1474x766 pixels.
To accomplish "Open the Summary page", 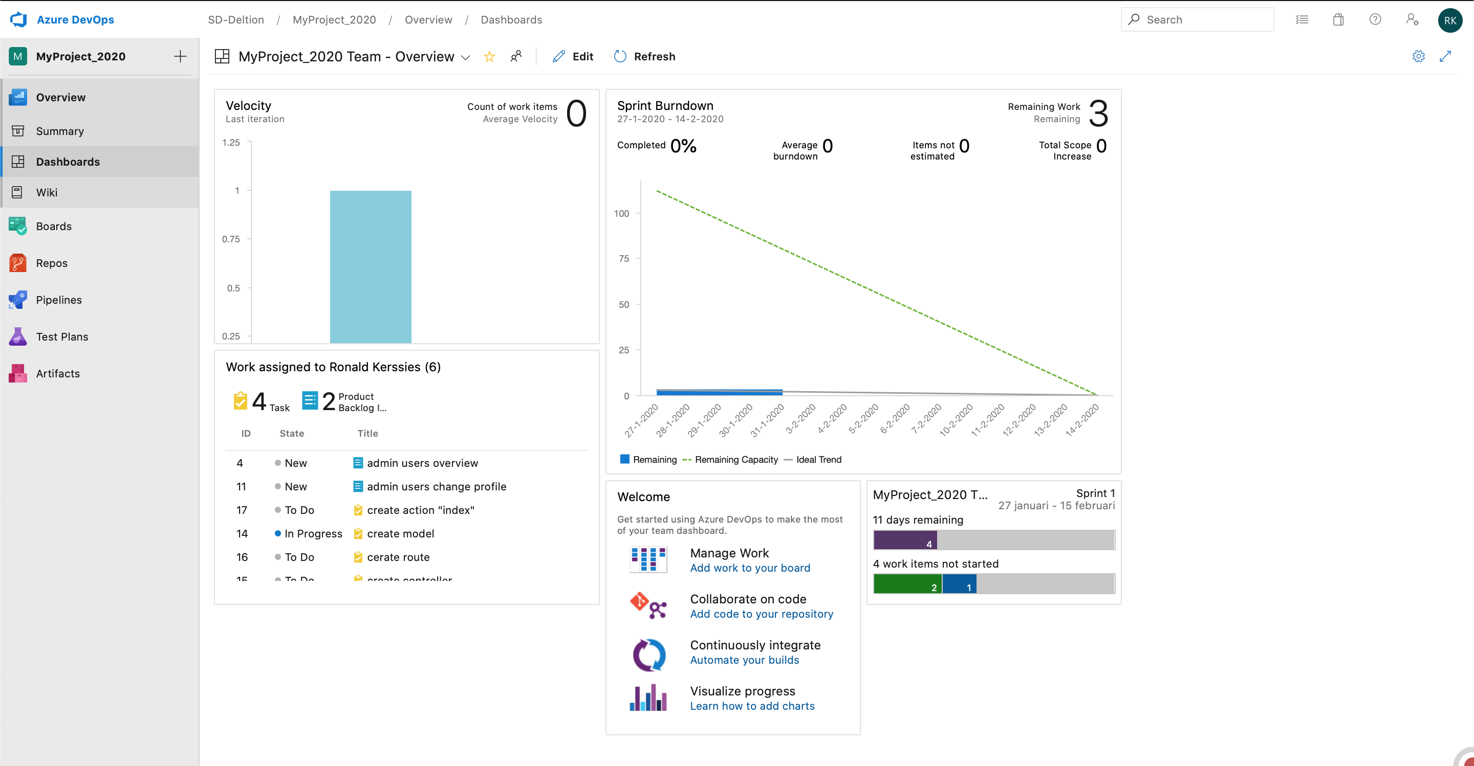I will 100,131.
